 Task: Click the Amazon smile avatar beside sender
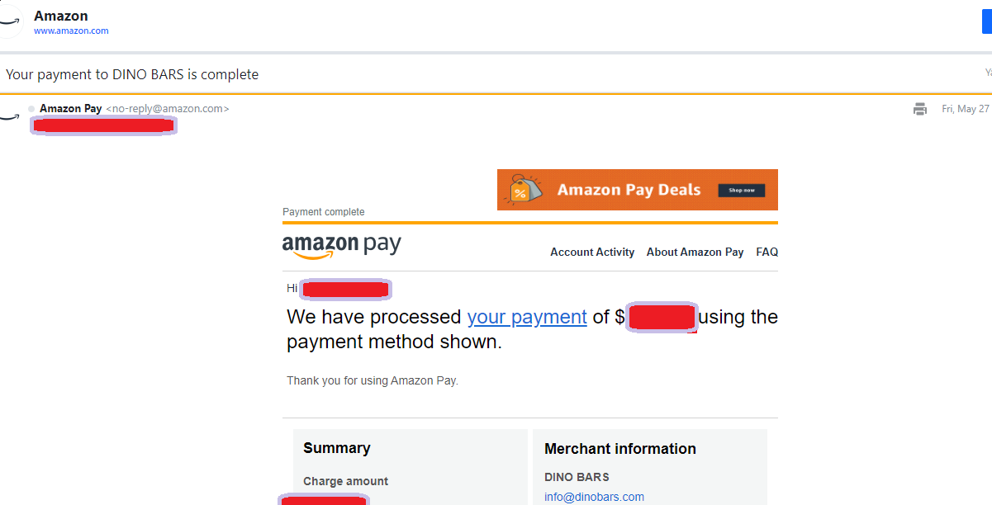tap(9, 116)
